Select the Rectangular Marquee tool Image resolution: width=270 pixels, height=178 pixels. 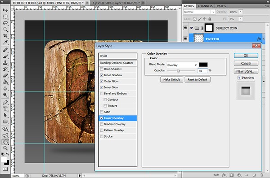point(5,17)
